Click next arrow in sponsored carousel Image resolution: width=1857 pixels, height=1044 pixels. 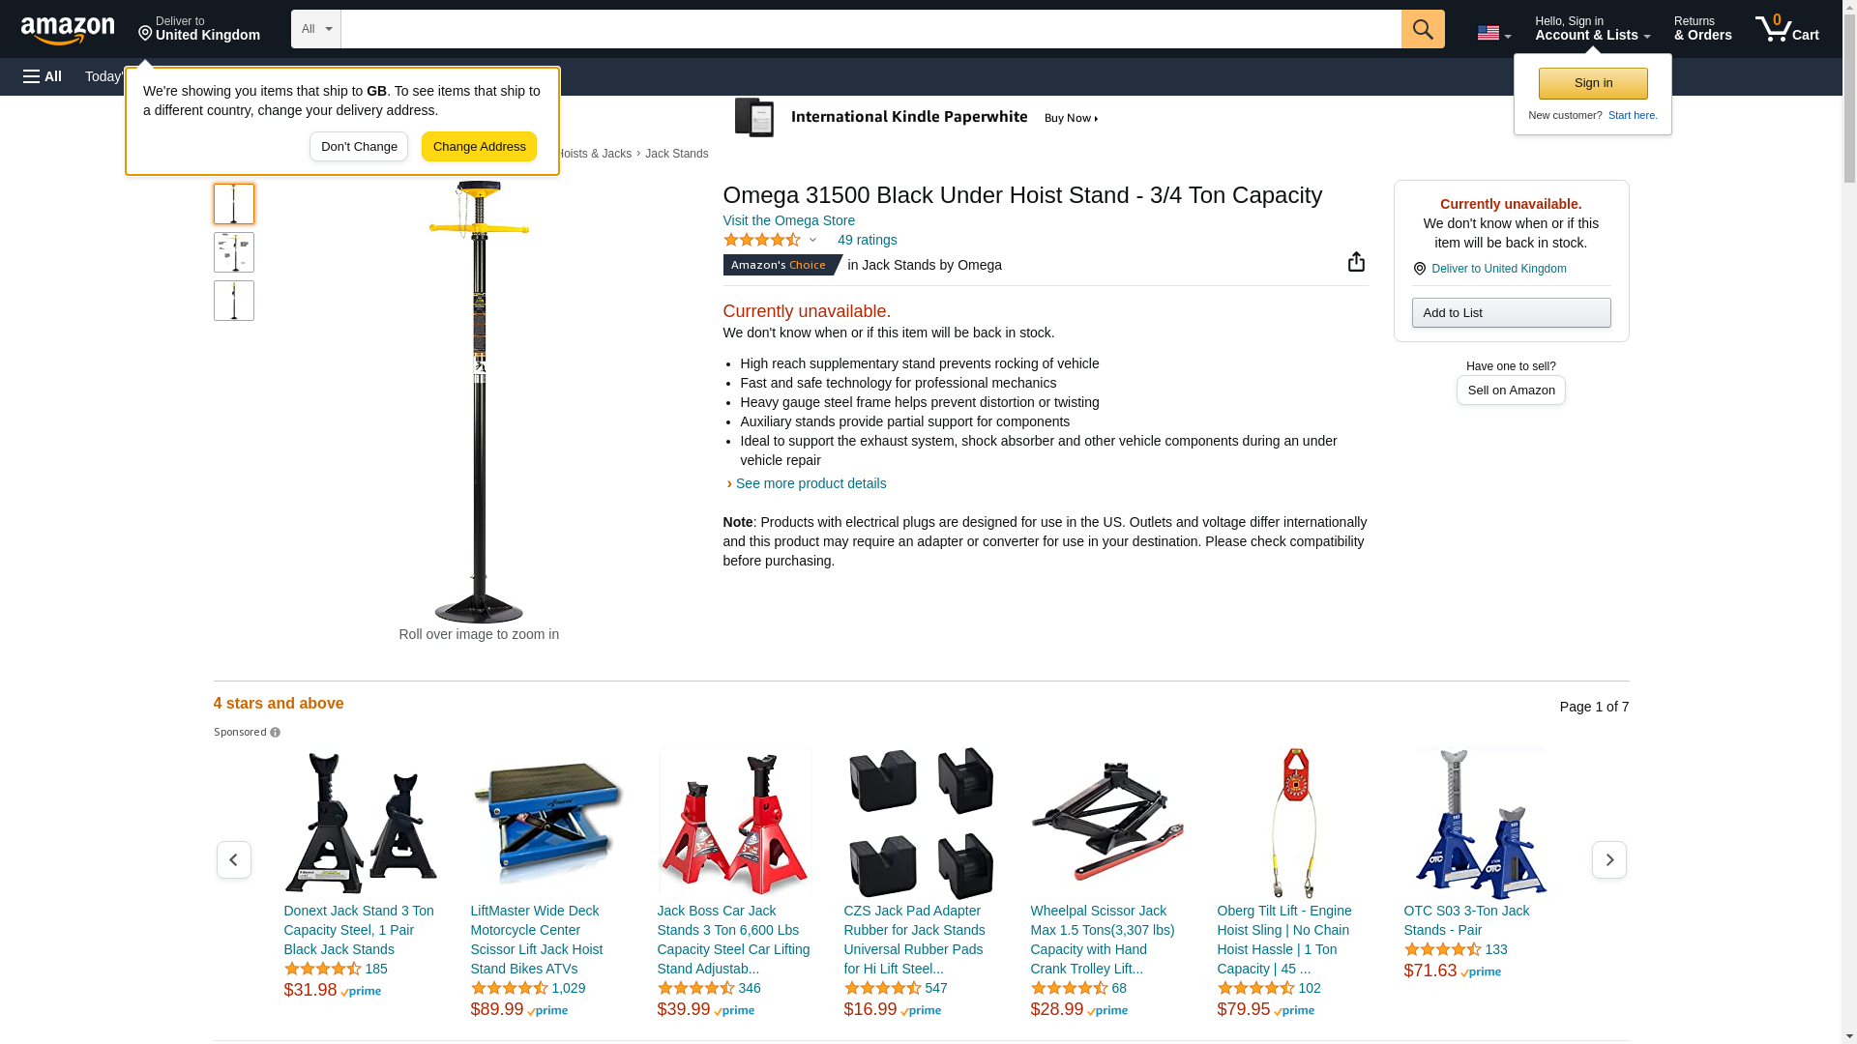(x=1609, y=859)
